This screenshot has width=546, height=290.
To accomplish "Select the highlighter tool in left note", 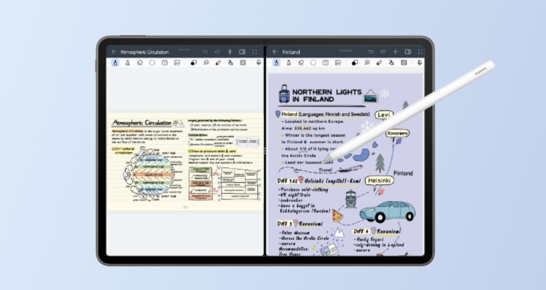I will (x=128, y=63).
